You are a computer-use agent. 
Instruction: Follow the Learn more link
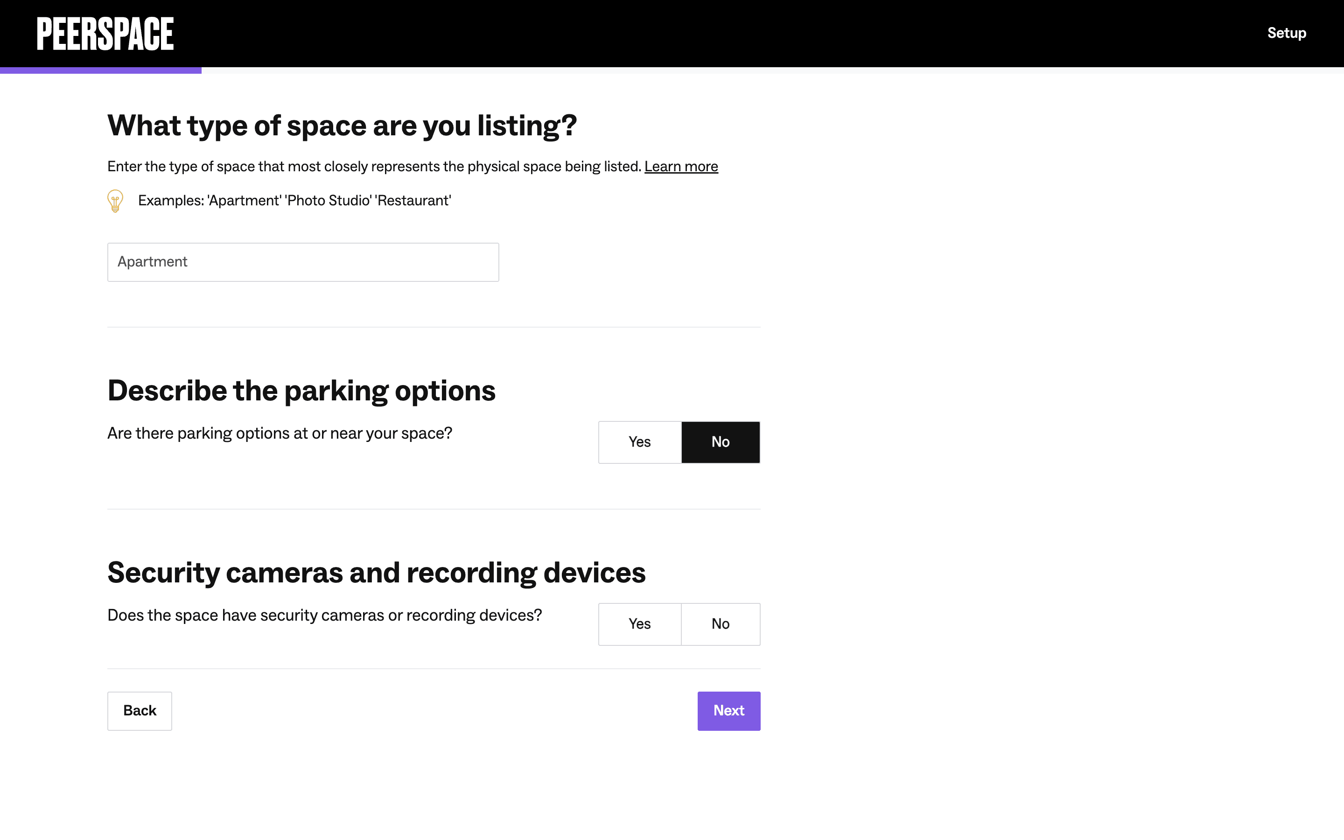681,167
